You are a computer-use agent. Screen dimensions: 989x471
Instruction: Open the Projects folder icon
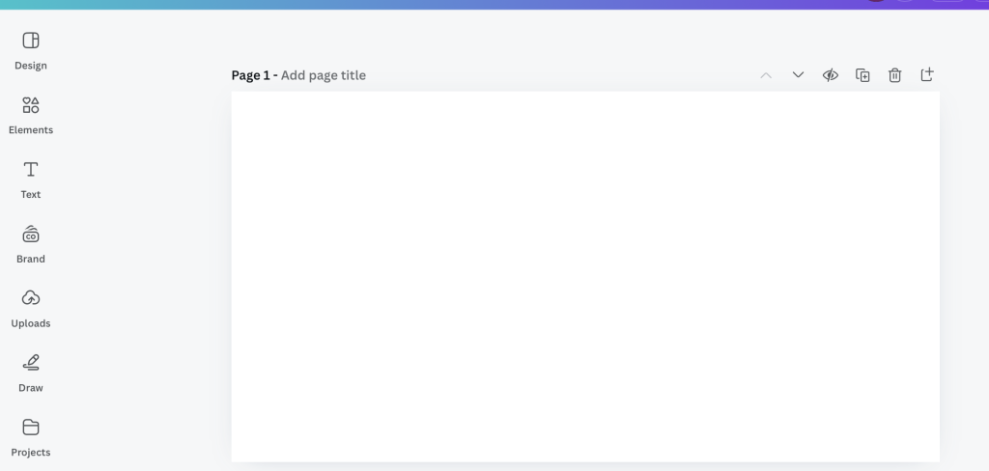click(31, 428)
